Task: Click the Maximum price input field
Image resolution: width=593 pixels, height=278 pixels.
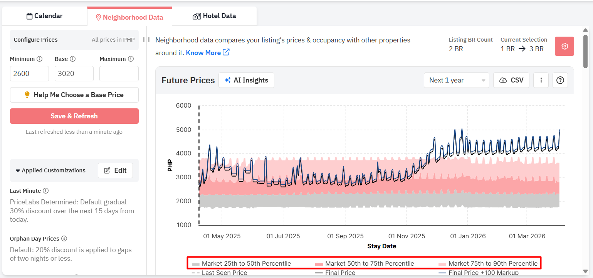Action: pyautogui.click(x=119, y=74)
